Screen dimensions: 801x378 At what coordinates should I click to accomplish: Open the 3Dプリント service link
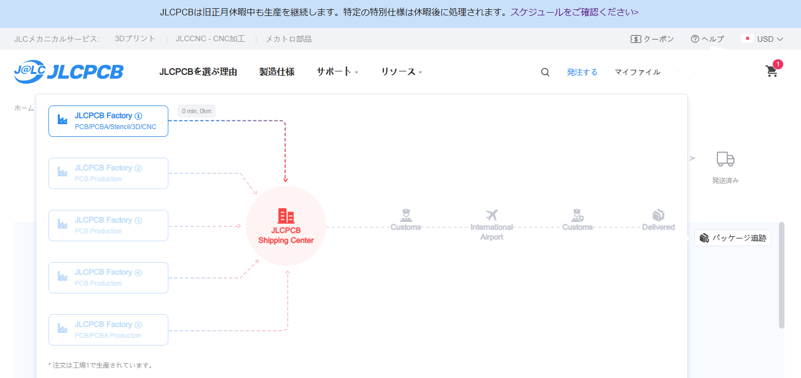pyautogui.click(x=135, y=39)
